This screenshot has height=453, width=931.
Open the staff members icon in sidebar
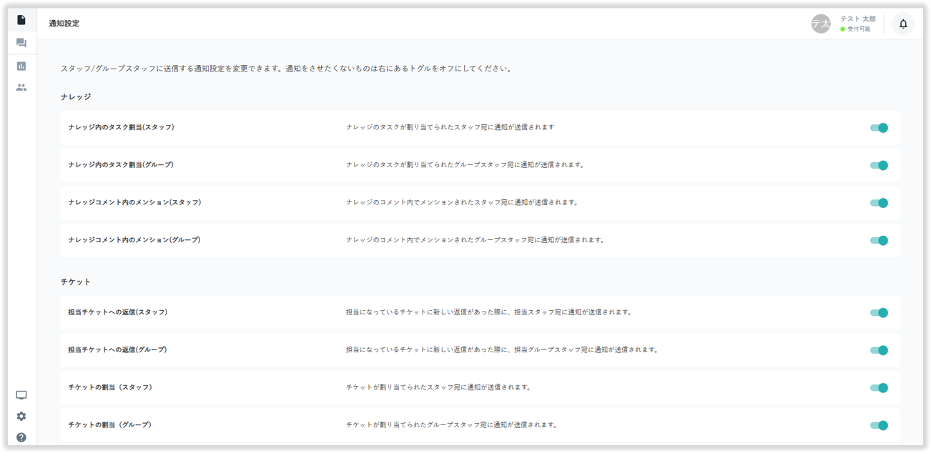(x=21, y=87)
